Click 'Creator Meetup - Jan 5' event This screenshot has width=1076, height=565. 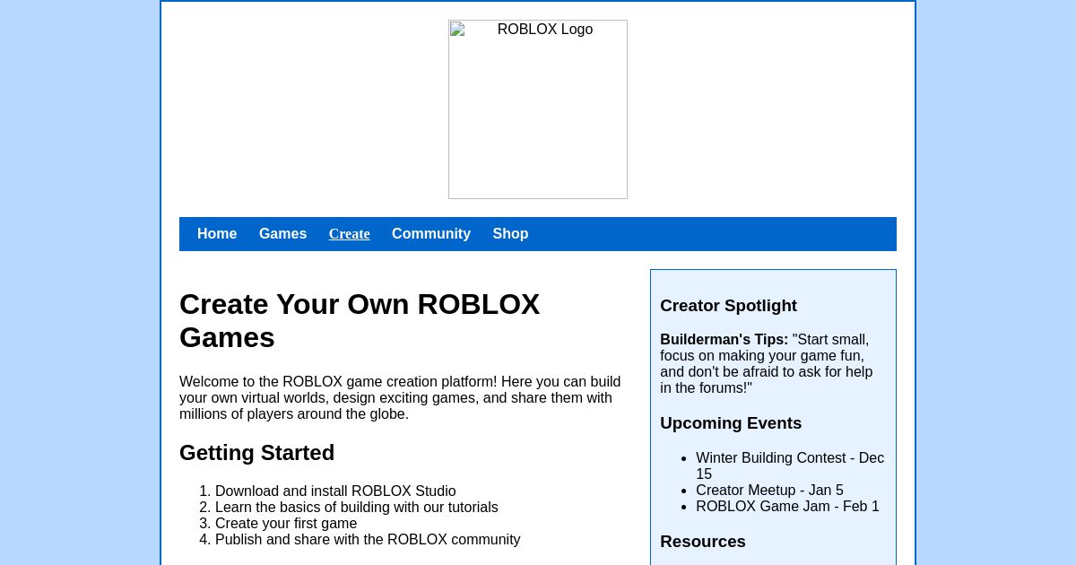click(769, 490)
